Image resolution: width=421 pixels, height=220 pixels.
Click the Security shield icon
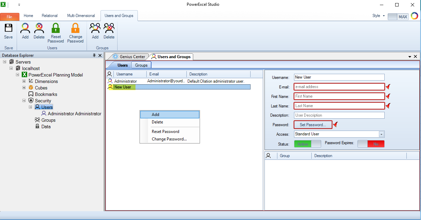click(31, 101)
